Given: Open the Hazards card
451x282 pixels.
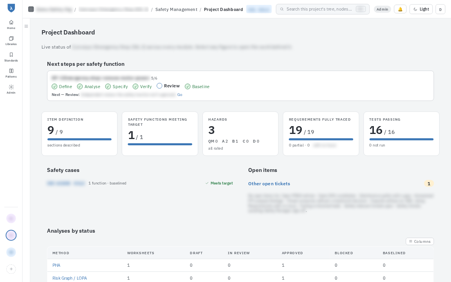Looking at the screenshot, I should (240, 134).
